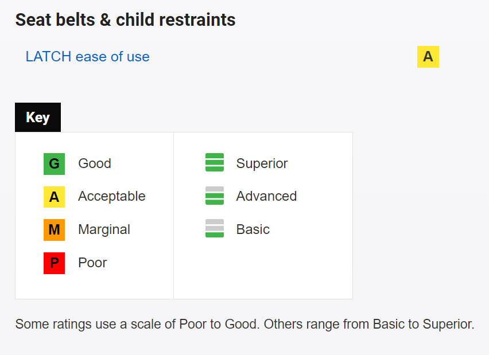This screenshot has height=355, width=489.
Task: Click the Advanced label text
Action: [266, 196]
